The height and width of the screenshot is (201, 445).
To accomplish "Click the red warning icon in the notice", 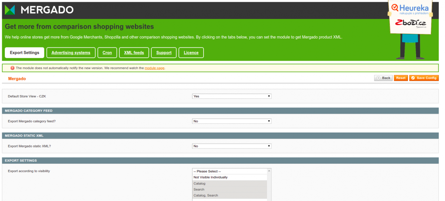I will tap(13, 68).
